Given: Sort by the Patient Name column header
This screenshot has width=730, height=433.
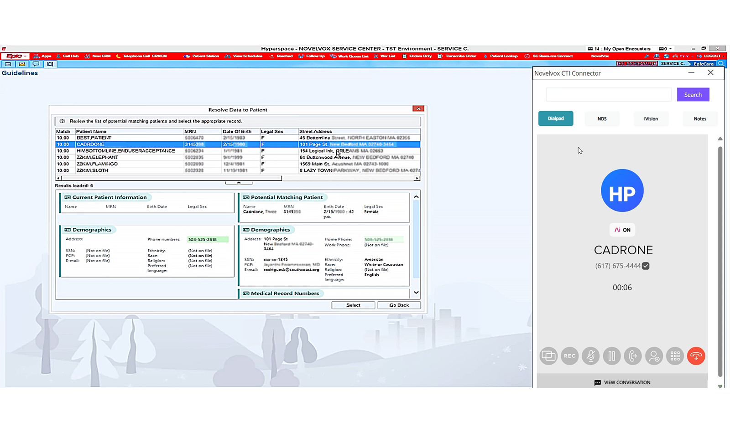Looking at the screenshot, I should point(129,131).
